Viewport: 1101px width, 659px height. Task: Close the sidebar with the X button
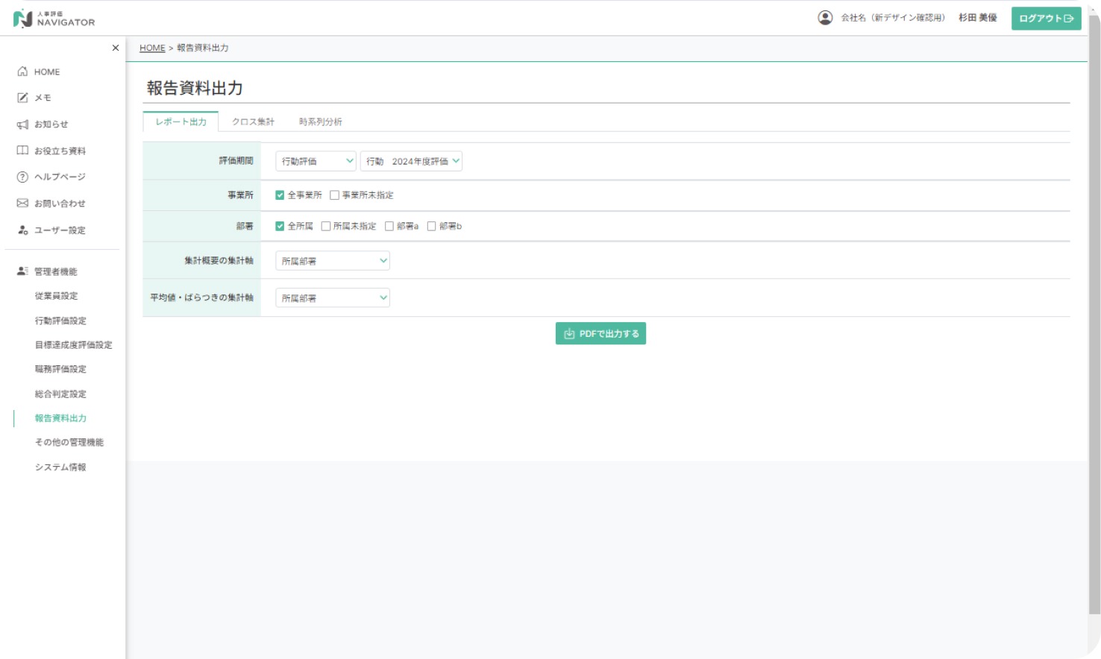116,48
